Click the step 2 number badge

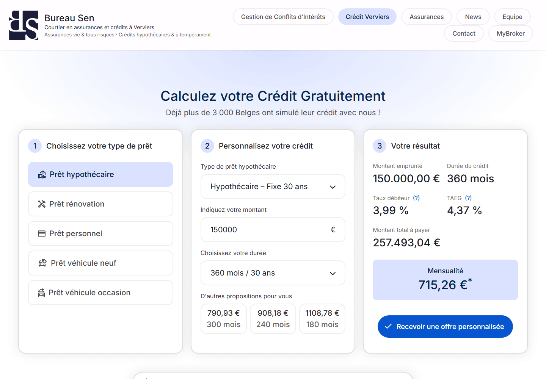[207, 146]
